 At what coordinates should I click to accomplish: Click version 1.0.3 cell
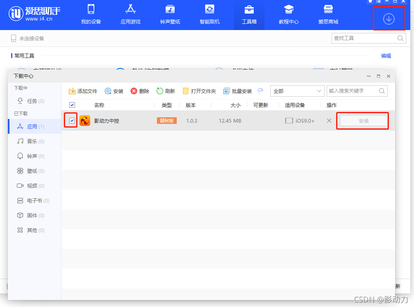(x=192, y=121)
